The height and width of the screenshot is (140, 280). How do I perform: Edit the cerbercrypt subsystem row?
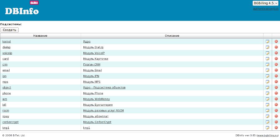click(268, 122)
